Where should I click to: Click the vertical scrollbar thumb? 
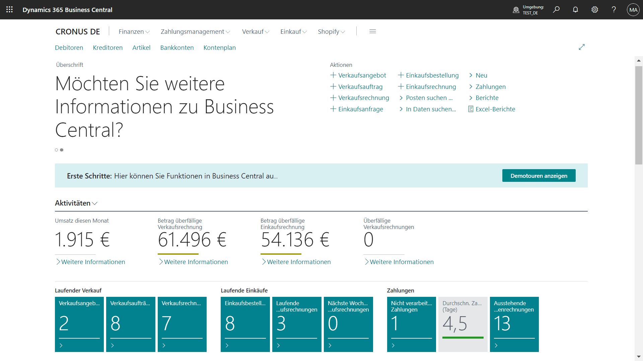click(639, 115)
